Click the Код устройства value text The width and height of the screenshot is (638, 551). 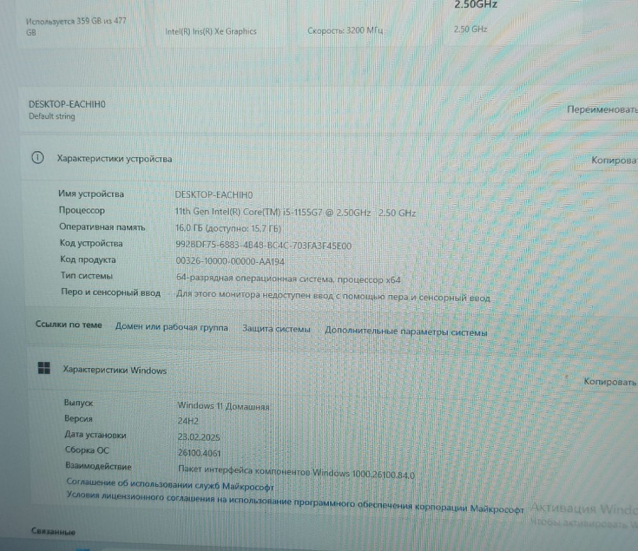tap(263, 245)
